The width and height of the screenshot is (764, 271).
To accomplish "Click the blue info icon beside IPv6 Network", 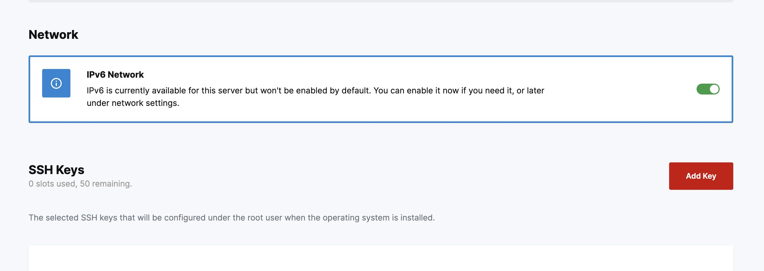I will click(x=56, y=83).
